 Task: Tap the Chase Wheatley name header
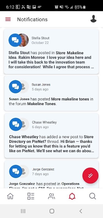(x=44, y=122)
